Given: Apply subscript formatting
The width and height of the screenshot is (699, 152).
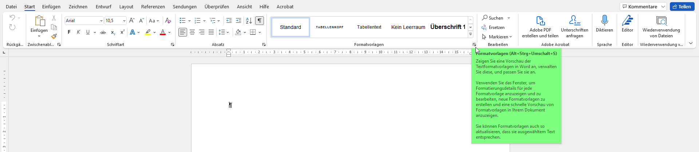Looking at the screenshot, I should click(x=113, y=32).
